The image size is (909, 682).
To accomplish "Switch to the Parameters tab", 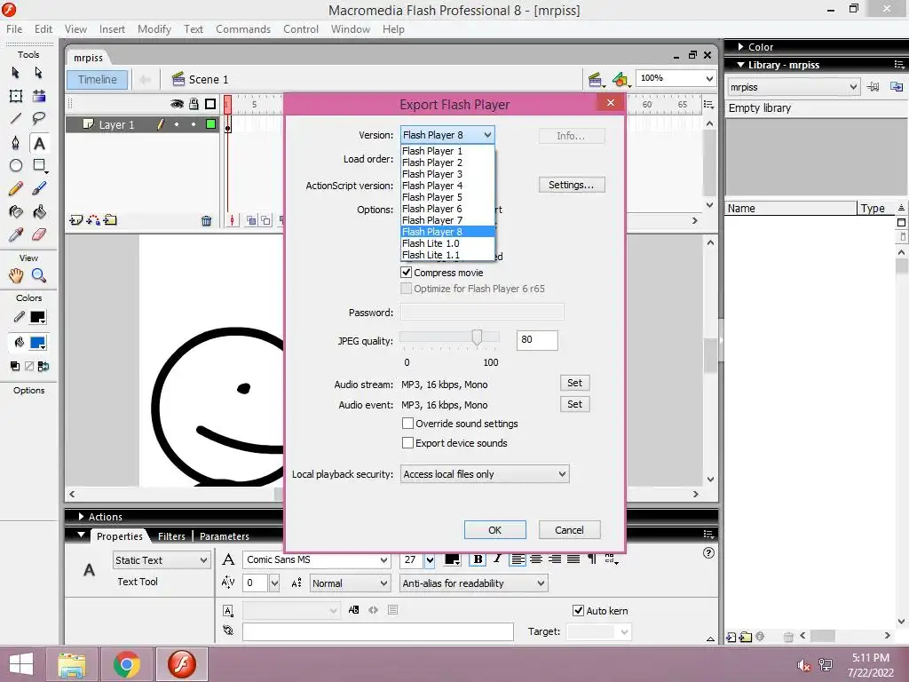I will click(225, 536).
